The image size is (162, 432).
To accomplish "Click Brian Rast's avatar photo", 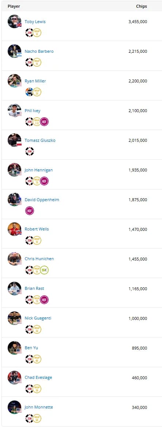I will (15, 288).
